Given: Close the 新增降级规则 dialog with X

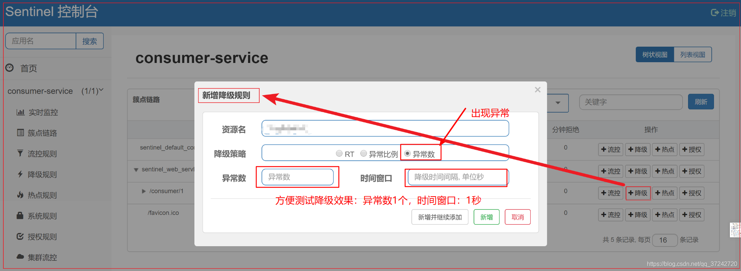Looking at the screenshot, I should coord(538,90).
